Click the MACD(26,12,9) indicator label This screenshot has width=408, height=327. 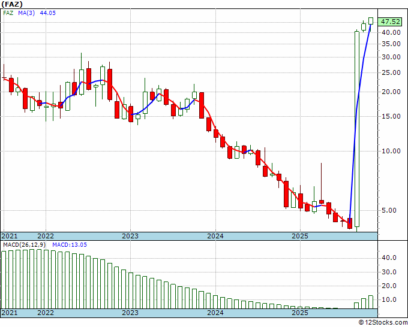click(24, 245)
